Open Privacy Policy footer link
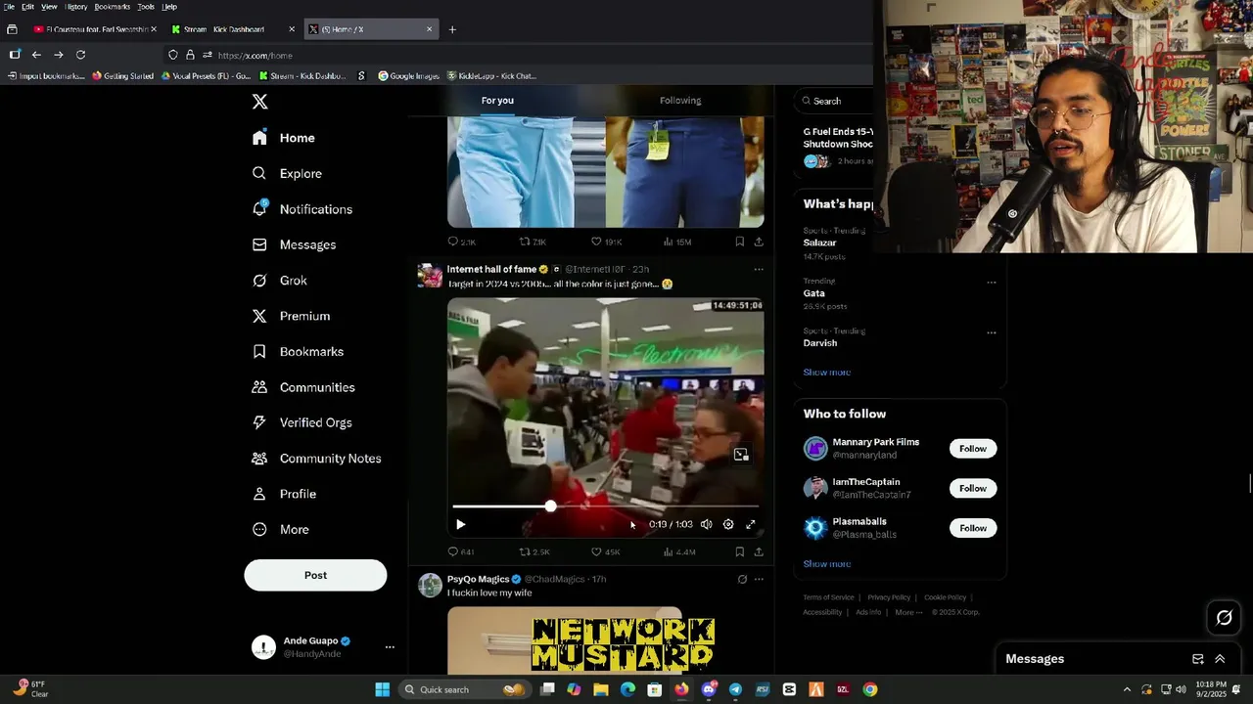Viewport: 1253px width, 704px height. click(x=889, y=597)
